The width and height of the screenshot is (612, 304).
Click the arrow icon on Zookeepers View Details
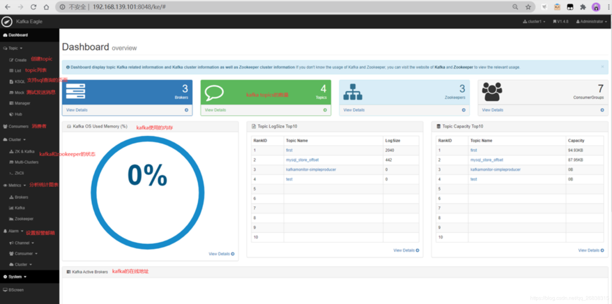tap(464, 110)
